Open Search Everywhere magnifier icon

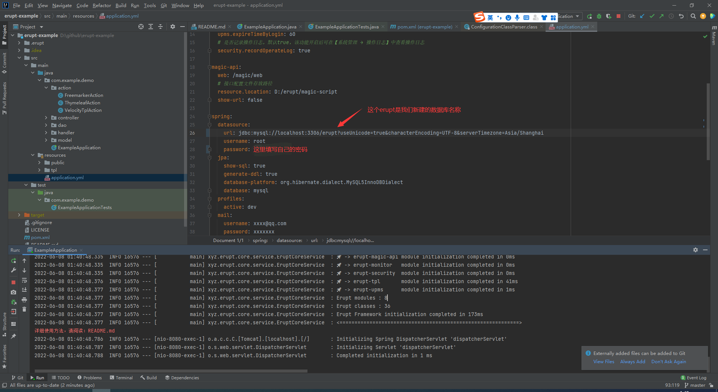click(693, 16)
